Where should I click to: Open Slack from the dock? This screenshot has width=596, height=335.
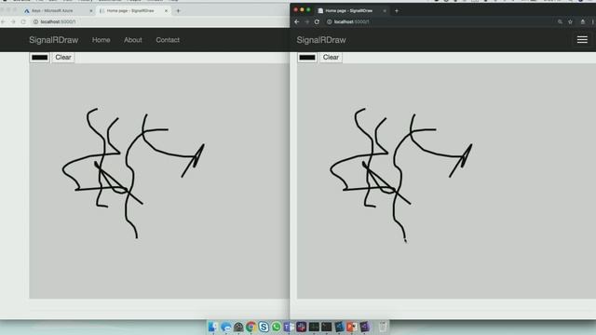302,327
